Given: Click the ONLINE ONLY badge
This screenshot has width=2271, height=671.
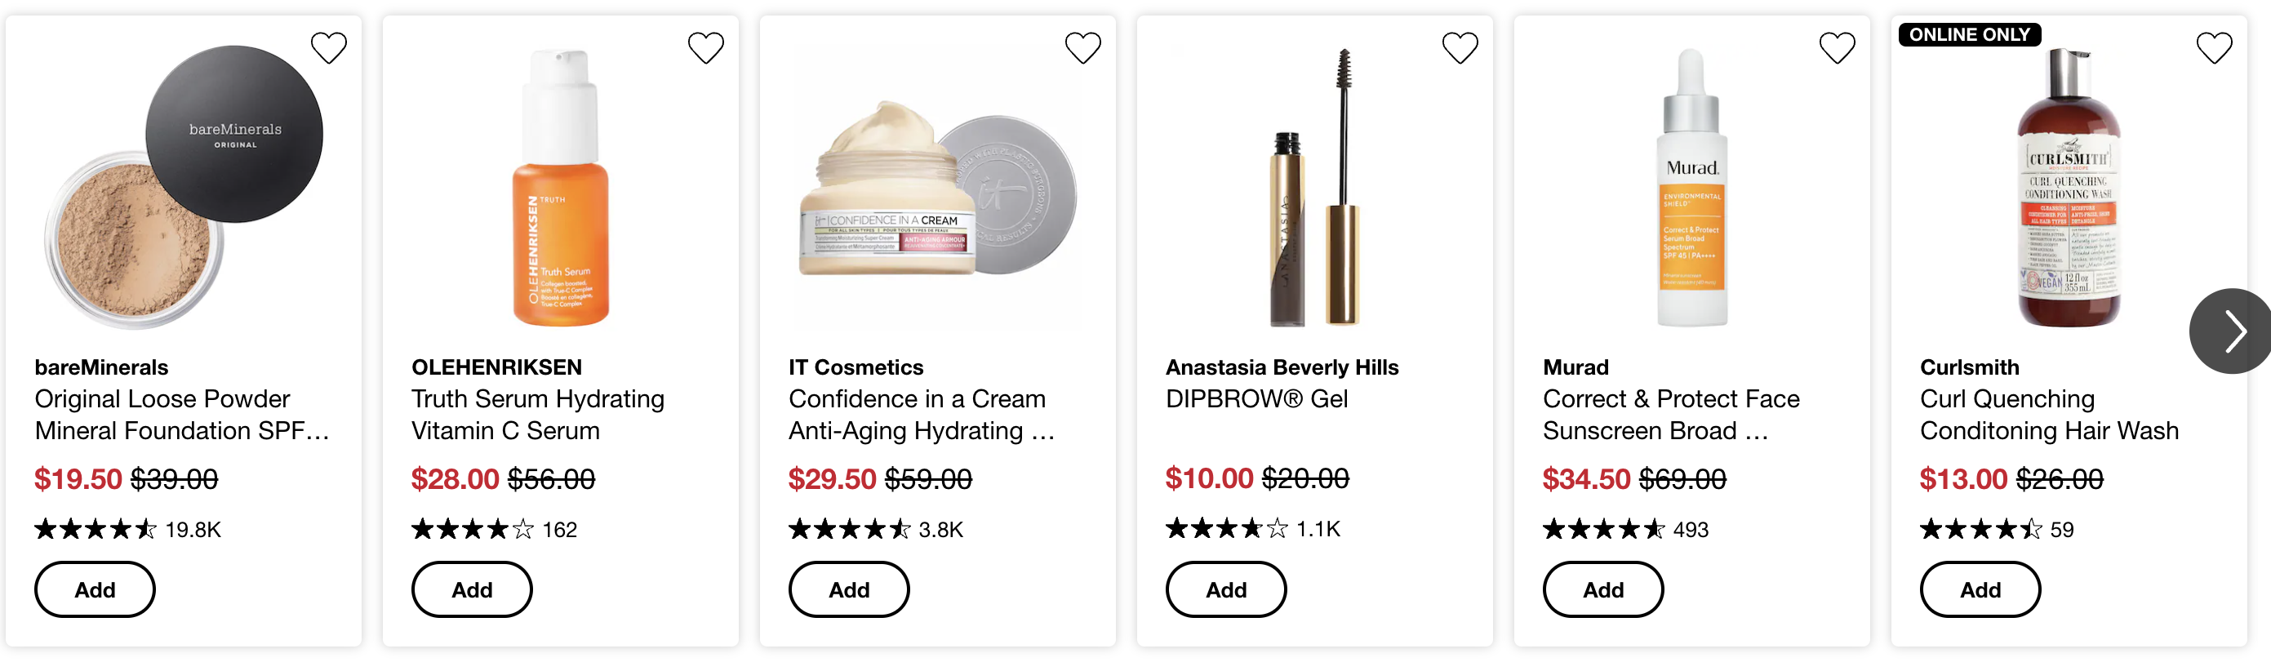Looking at the screenshot, I should (1970, 34).
